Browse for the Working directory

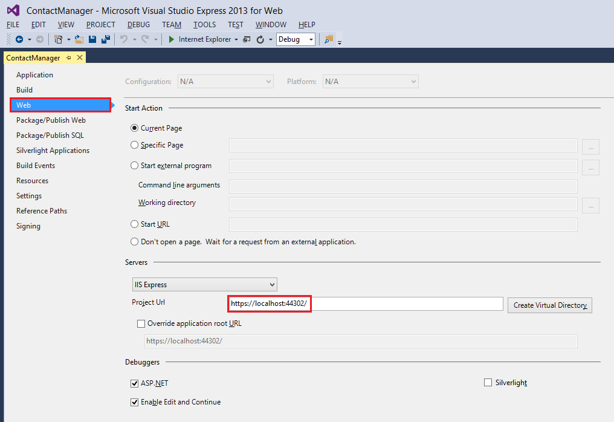tap(590, 206)
